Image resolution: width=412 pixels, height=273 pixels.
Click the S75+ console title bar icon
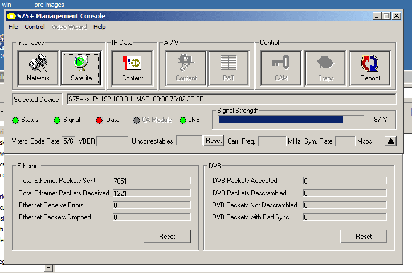pos(11,16)
